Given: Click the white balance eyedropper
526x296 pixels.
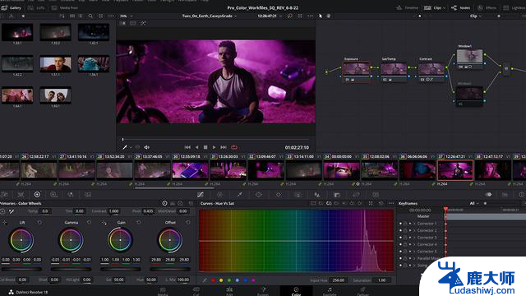Looking at the screenshot, I should coord(11,211).
